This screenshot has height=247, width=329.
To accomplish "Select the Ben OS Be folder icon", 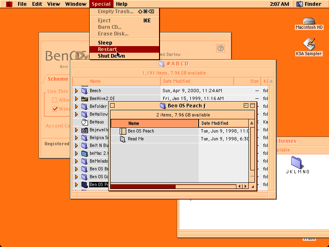I will tap(84, 169).
